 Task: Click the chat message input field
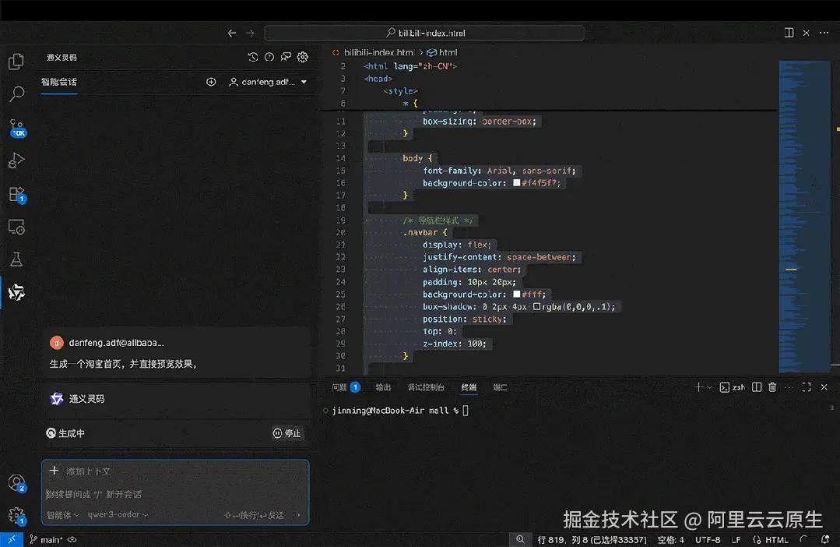tap(175, 494)
